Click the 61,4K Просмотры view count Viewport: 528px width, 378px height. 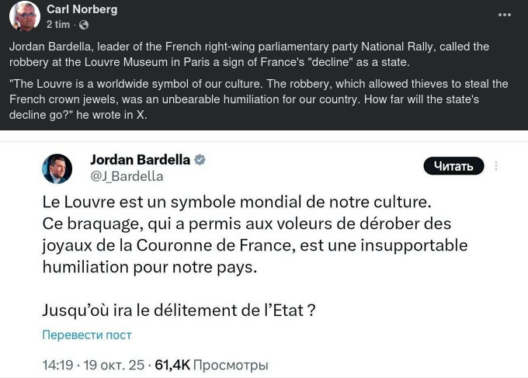(x=211, y=365)
